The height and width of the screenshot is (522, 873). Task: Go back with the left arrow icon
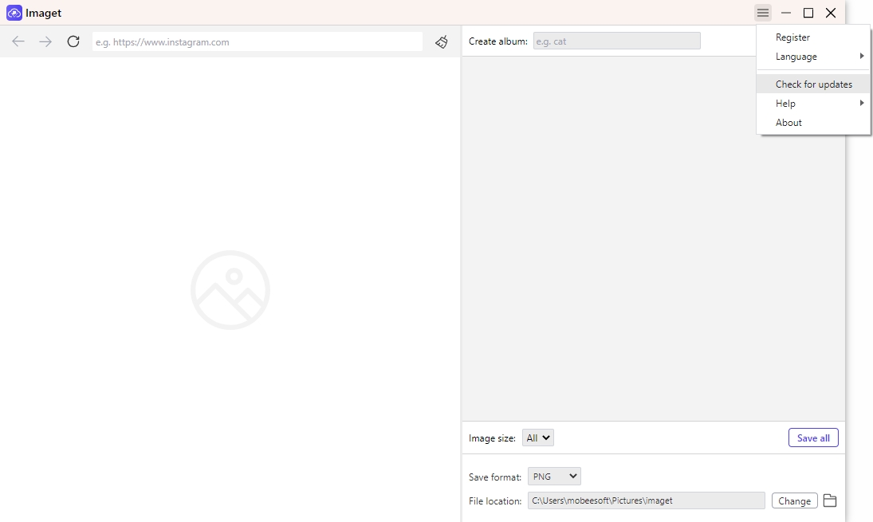point(18,41)
